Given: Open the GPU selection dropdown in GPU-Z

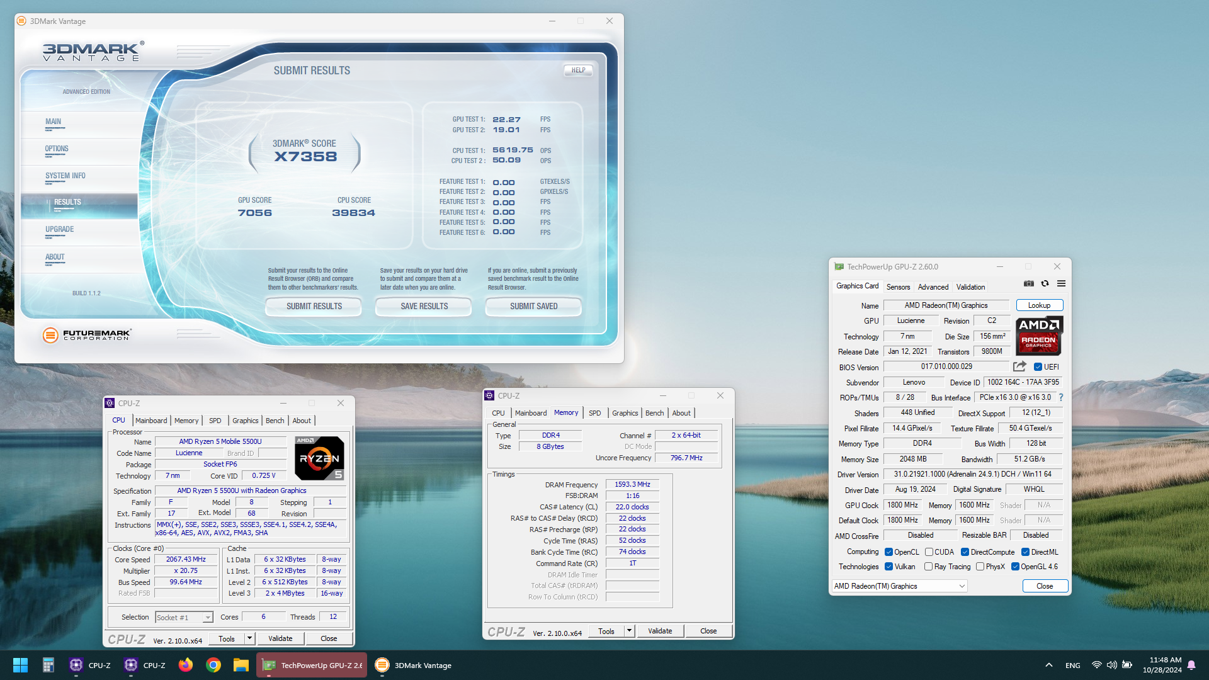Looking at the screenshot, I should [x=899, y=586].
